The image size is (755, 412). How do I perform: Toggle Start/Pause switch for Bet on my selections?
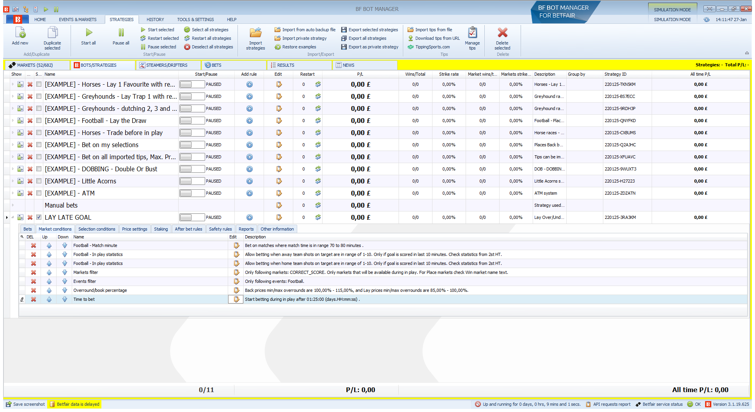(x=192, y=145)
